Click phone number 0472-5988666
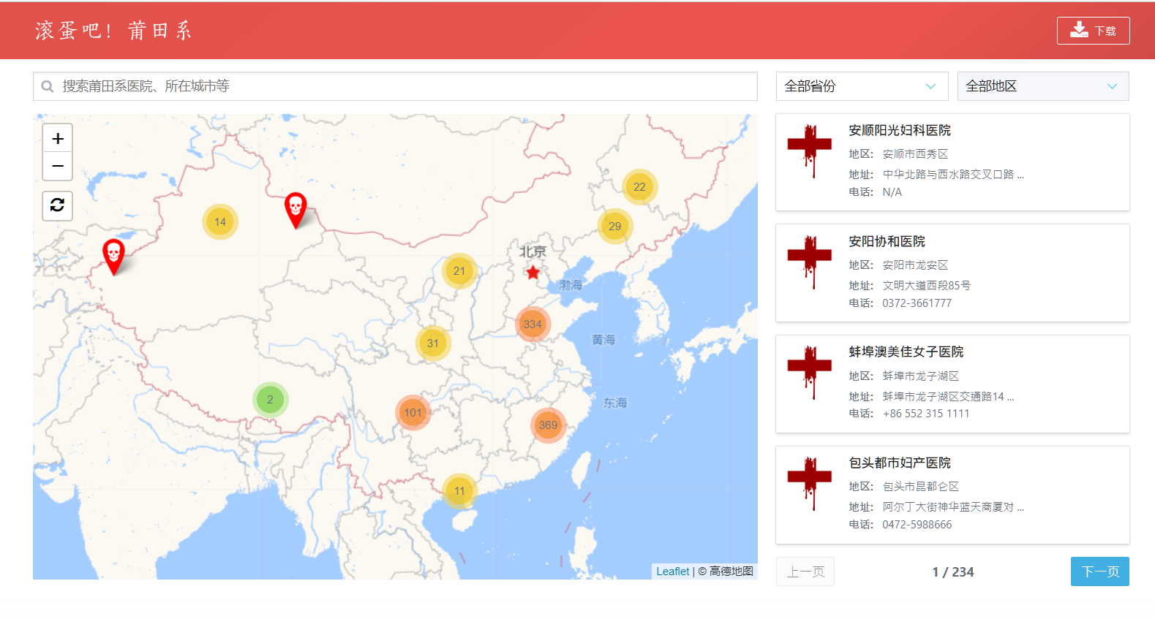Screen dimensions: 1155x619 (x=917, y=525)
